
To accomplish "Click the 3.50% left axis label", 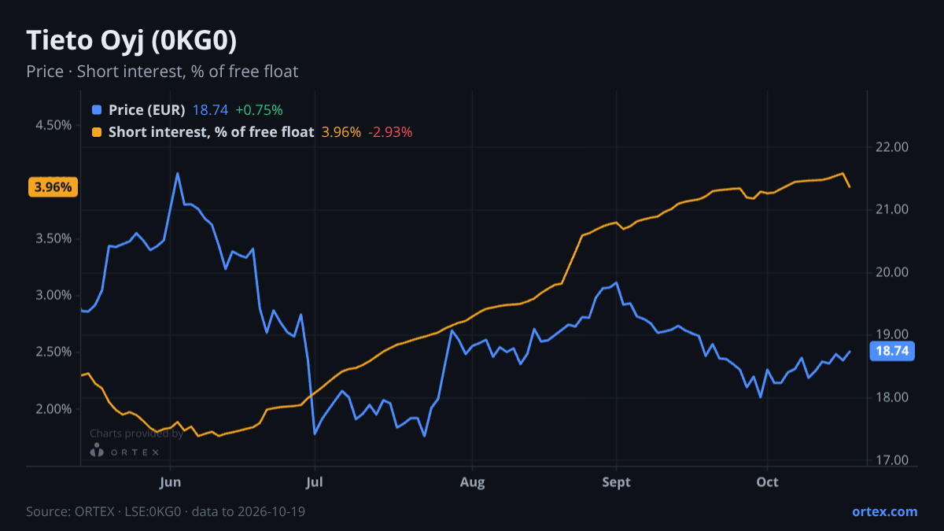I will (x=53, y=238).
